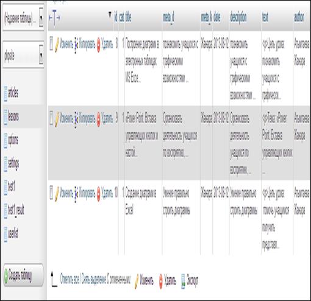Click table icon beside lessons

point(5,117)
